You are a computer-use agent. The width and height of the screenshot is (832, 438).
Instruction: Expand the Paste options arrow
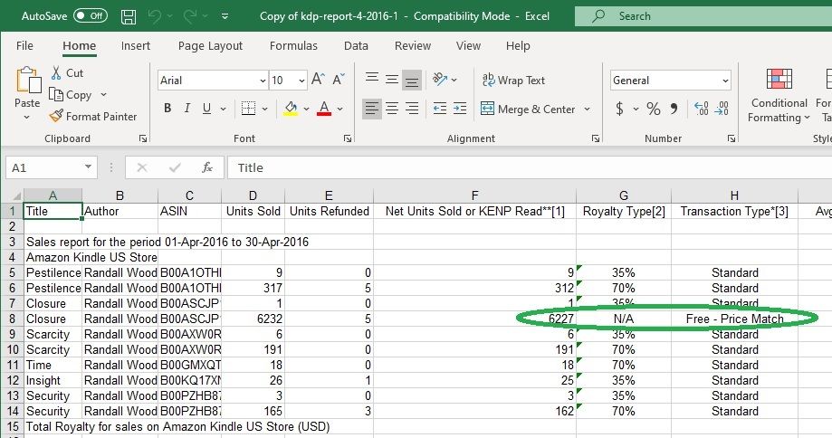[x=27, y=117]
